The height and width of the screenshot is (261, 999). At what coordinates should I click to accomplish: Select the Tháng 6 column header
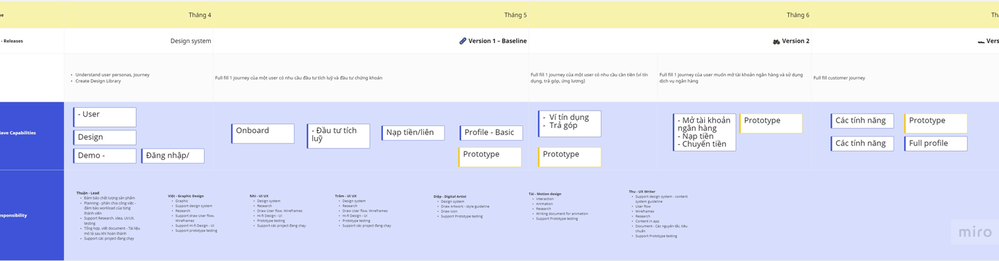798,15
